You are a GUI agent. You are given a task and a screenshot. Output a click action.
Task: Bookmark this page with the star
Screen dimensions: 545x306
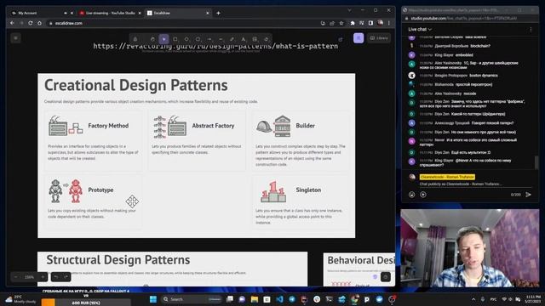(341, 23)
